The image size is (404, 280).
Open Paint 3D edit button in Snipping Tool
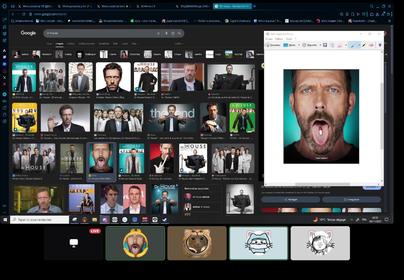380,45
